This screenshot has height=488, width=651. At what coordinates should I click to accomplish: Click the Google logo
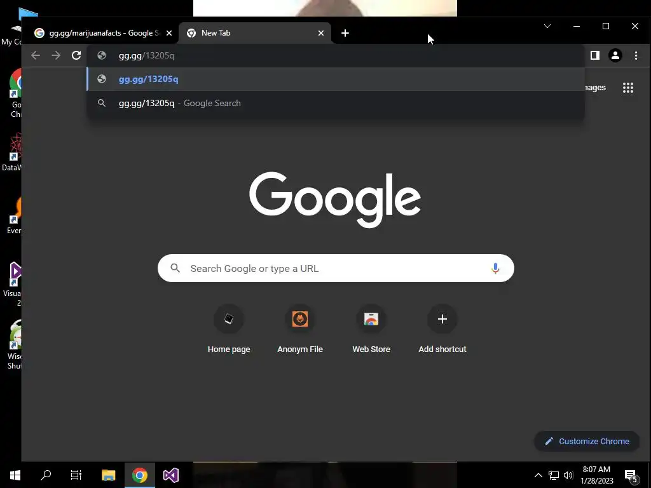coord(335,200)
